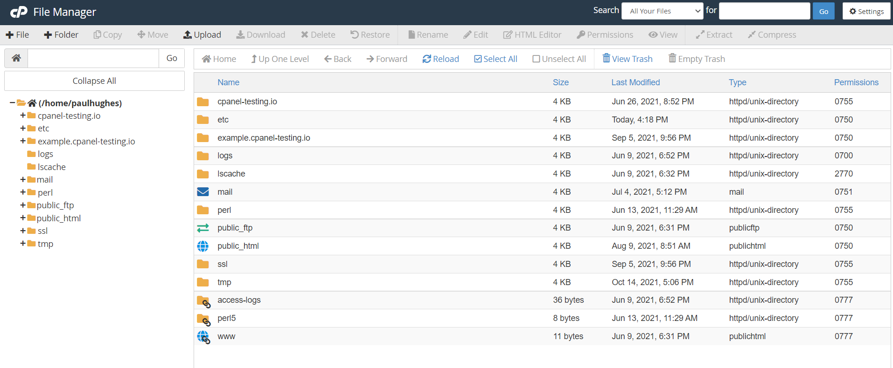Expand the cpanel-testing.io tree node

coord(23,116)
